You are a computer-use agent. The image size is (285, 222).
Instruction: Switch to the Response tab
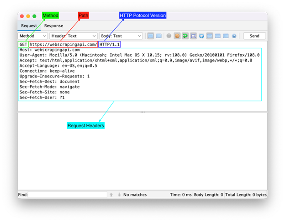pos(53,26)
